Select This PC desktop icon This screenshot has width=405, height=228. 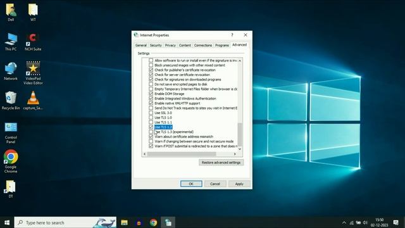[11, 42]
